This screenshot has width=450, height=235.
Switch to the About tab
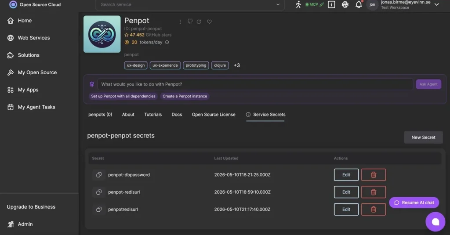point(128,115)
